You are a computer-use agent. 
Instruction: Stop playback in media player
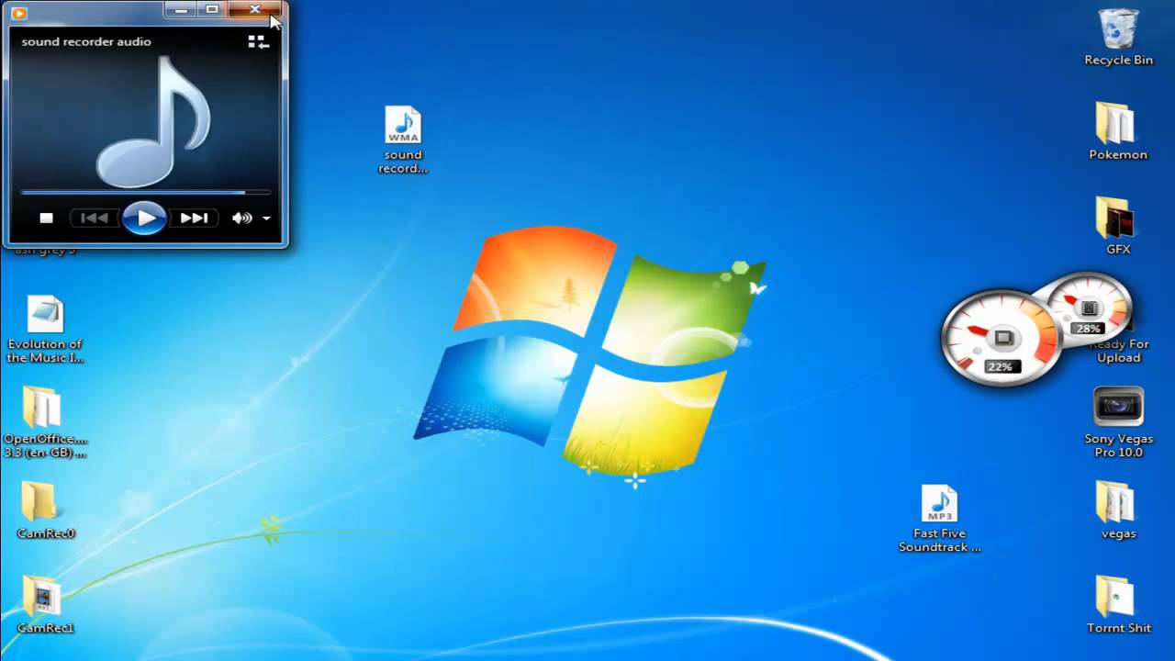coord(47,218)
